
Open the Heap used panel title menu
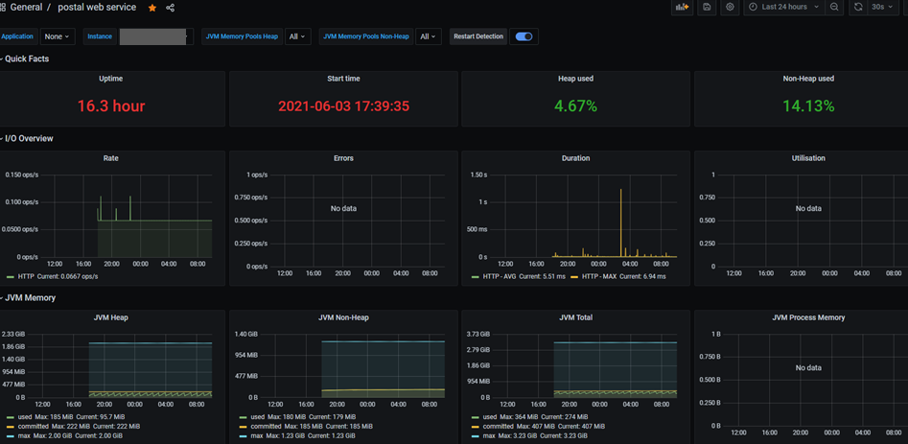click(575, 79)
